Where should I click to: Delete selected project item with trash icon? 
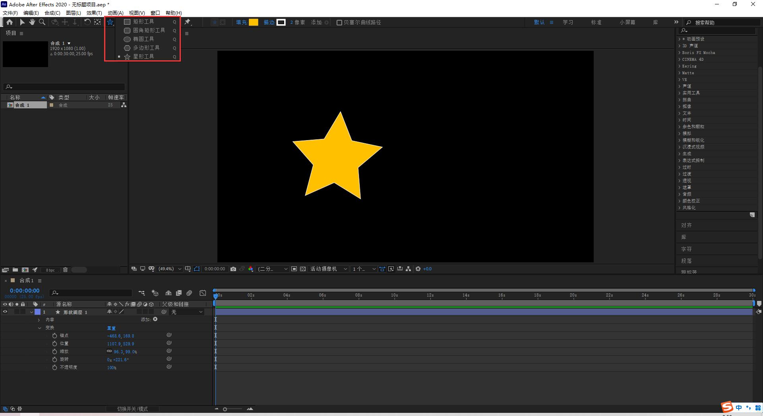click(x=65, y=270)
